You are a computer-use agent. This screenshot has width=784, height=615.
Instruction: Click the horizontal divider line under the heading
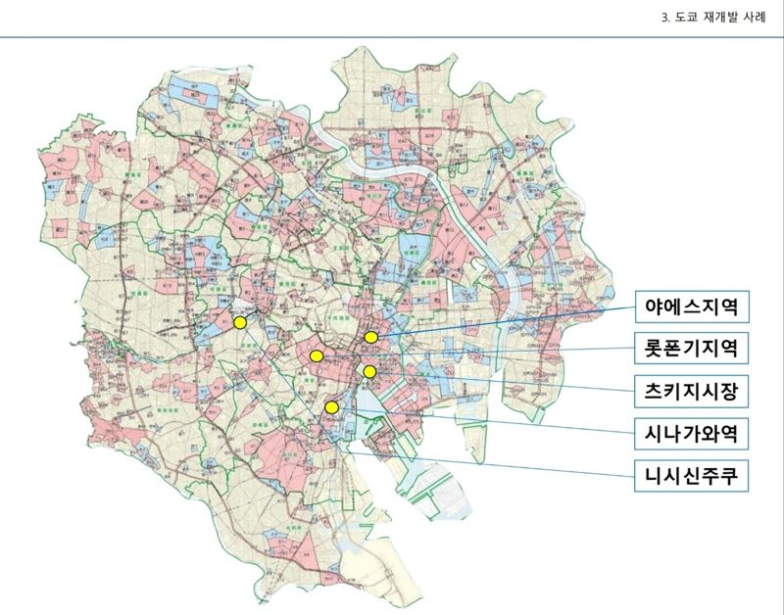(x=392, y=31)
